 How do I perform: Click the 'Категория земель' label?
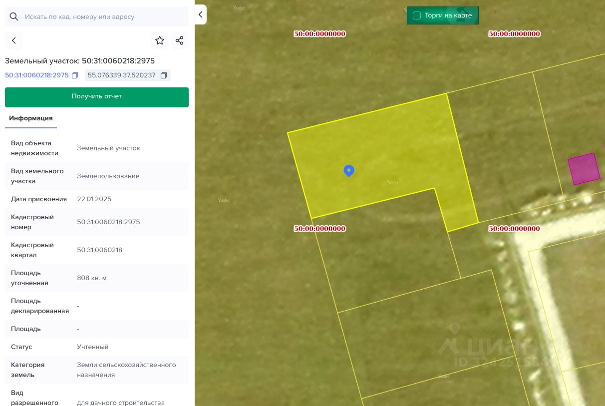28,370
